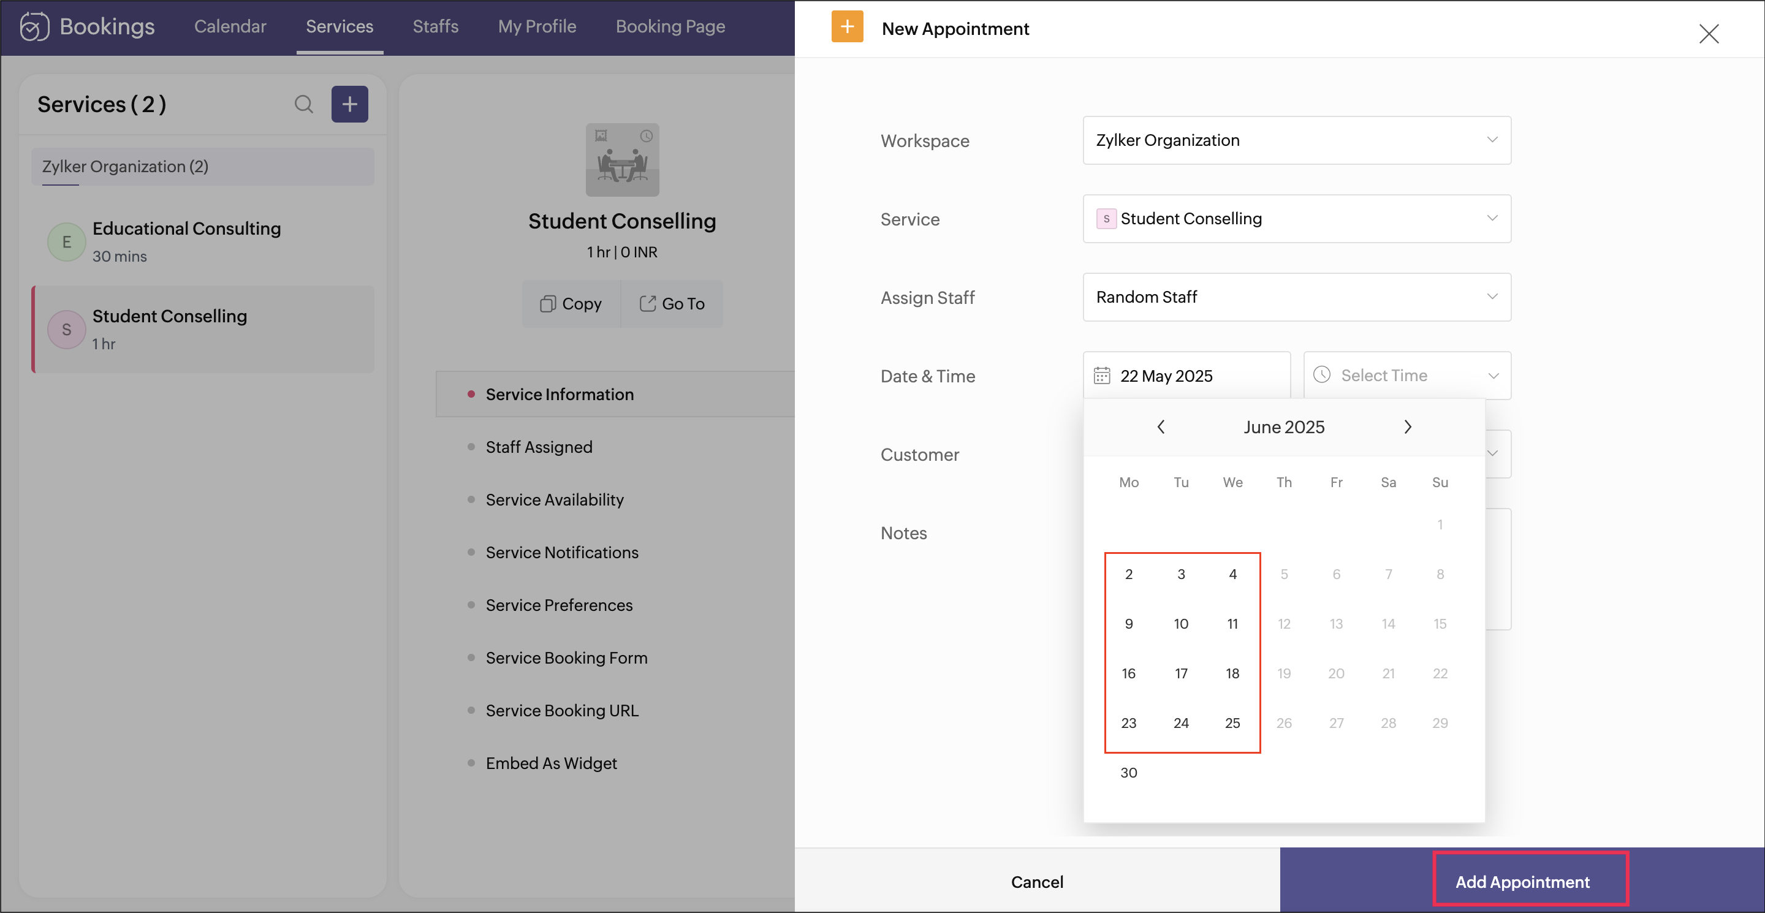Add a new service with plus button
This screenshot has width=1765, height=913.
pyautogui.click(x=349, y=104)
